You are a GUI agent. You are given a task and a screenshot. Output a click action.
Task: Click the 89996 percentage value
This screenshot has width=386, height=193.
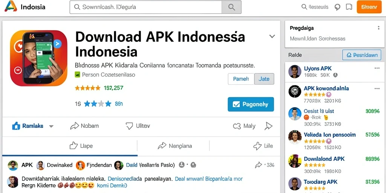point(372,159)
